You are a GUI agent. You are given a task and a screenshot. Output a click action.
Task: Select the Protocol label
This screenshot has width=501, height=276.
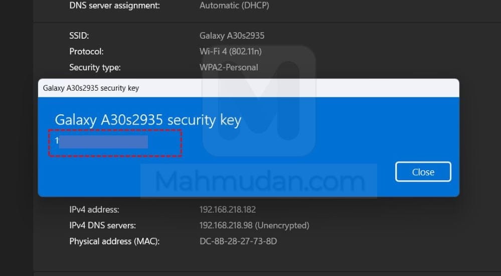tap(86, 51)
